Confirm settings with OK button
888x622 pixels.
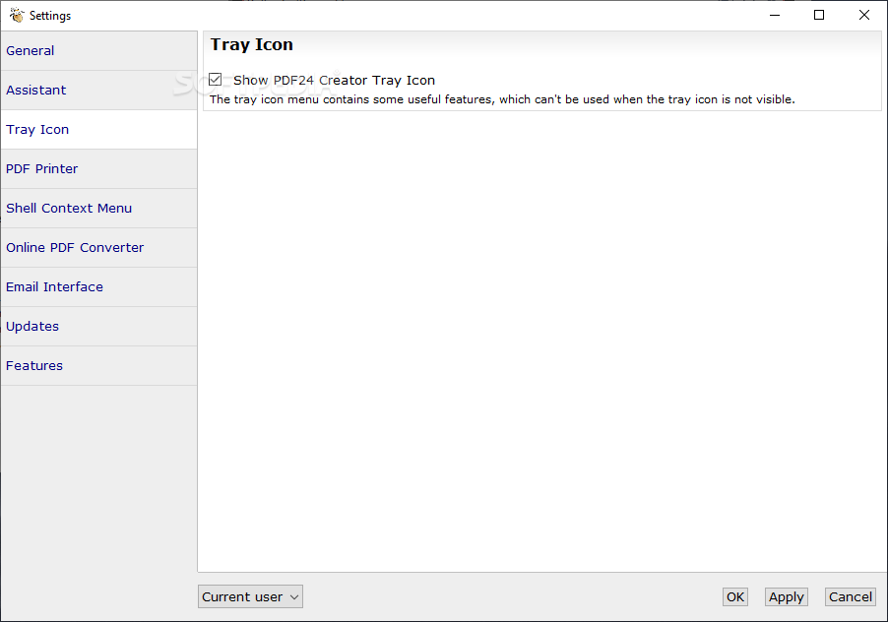pos(735,596)
